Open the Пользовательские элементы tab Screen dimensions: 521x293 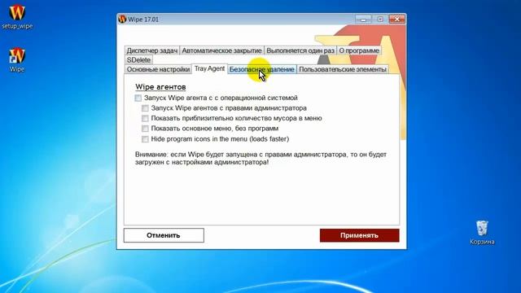pyautogui.click(x=343, y=69)
